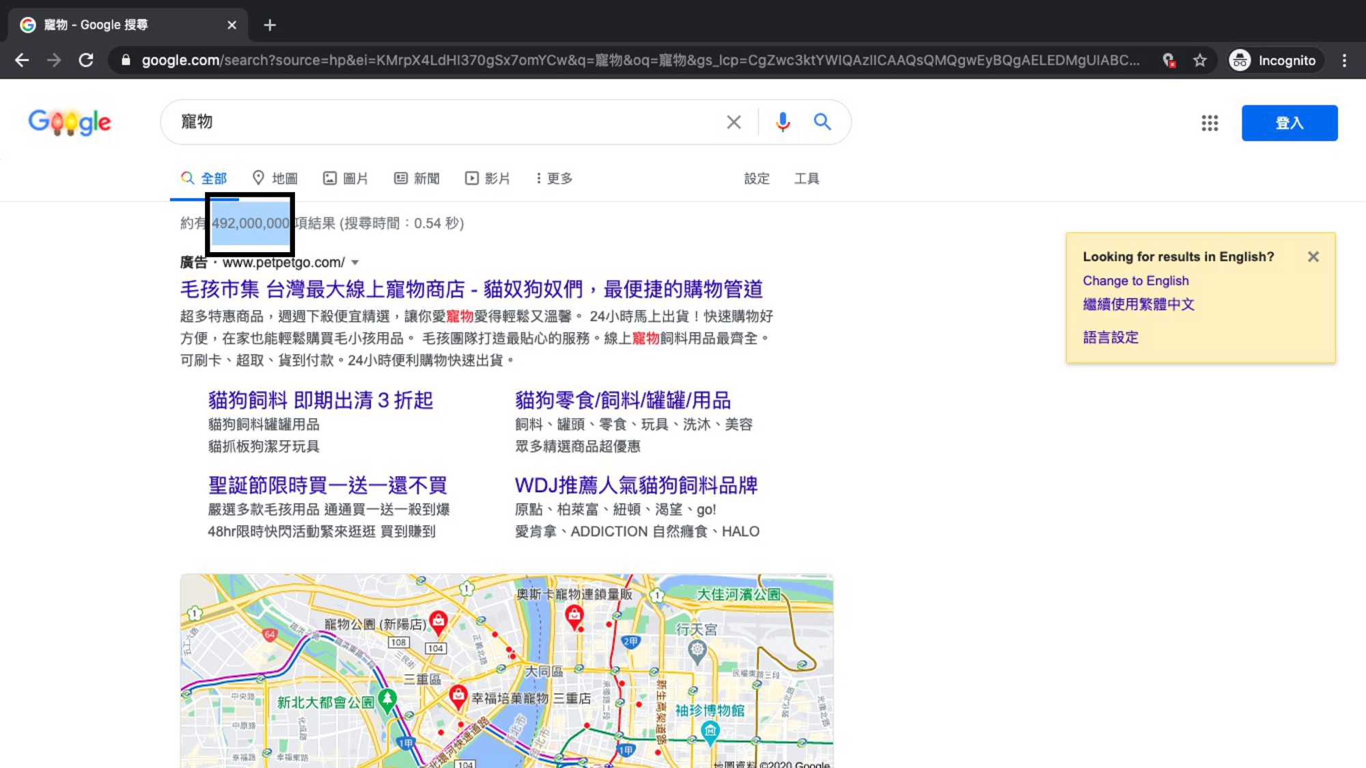
Task: Click the blue magnifier search button
Action: [822, 122]
